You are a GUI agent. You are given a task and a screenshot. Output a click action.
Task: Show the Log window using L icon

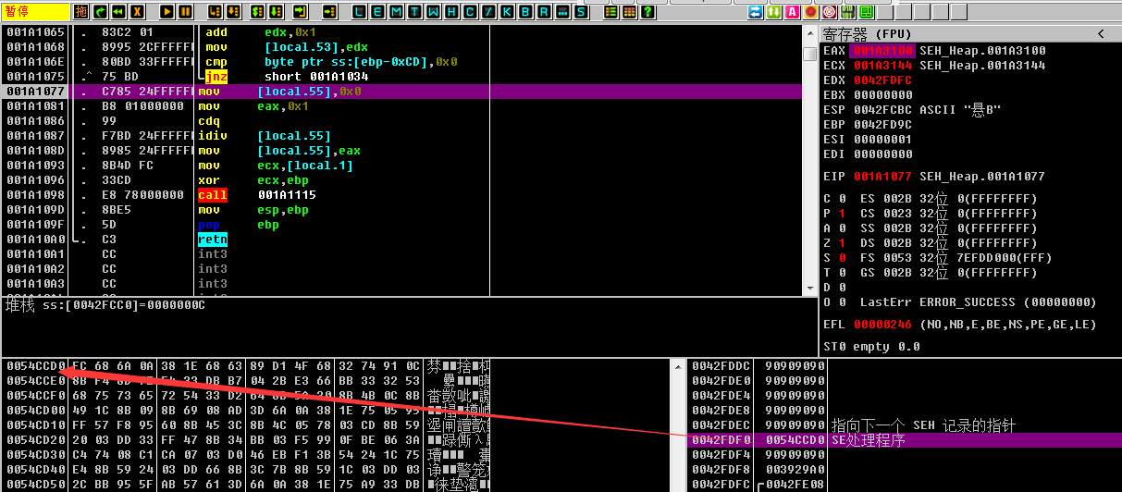click(360, 12)
